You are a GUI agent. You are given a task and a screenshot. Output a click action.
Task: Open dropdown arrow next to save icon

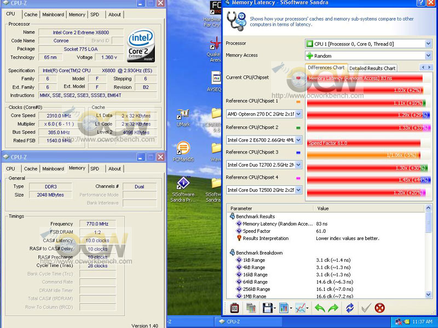275,308
